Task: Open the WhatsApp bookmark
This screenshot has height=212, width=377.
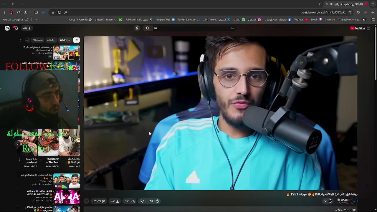Action: coord(239,20)
